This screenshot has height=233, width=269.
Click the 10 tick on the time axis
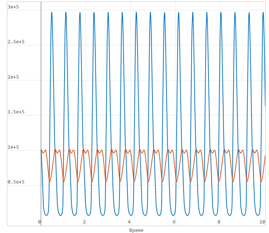262,222
